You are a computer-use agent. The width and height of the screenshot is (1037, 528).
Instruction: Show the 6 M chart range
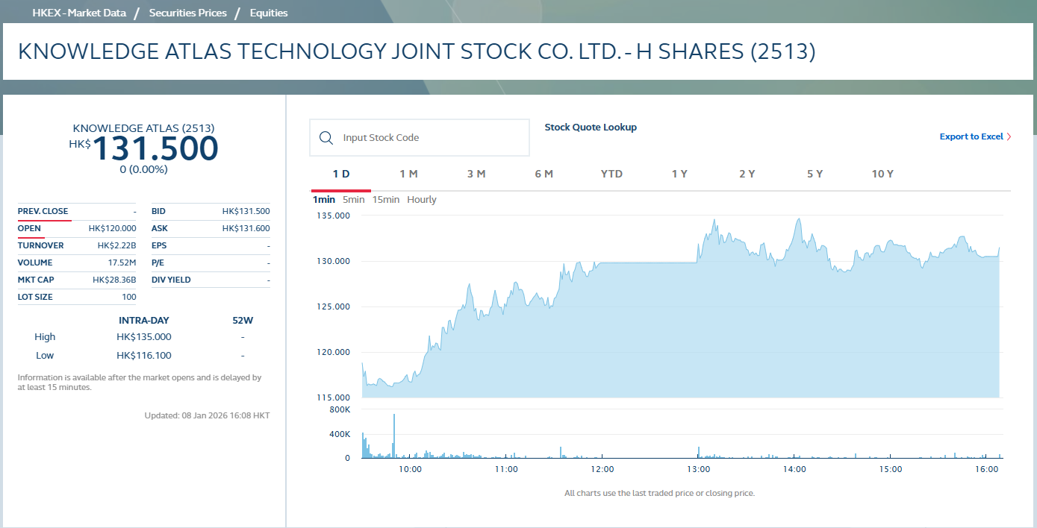(544, 174)
